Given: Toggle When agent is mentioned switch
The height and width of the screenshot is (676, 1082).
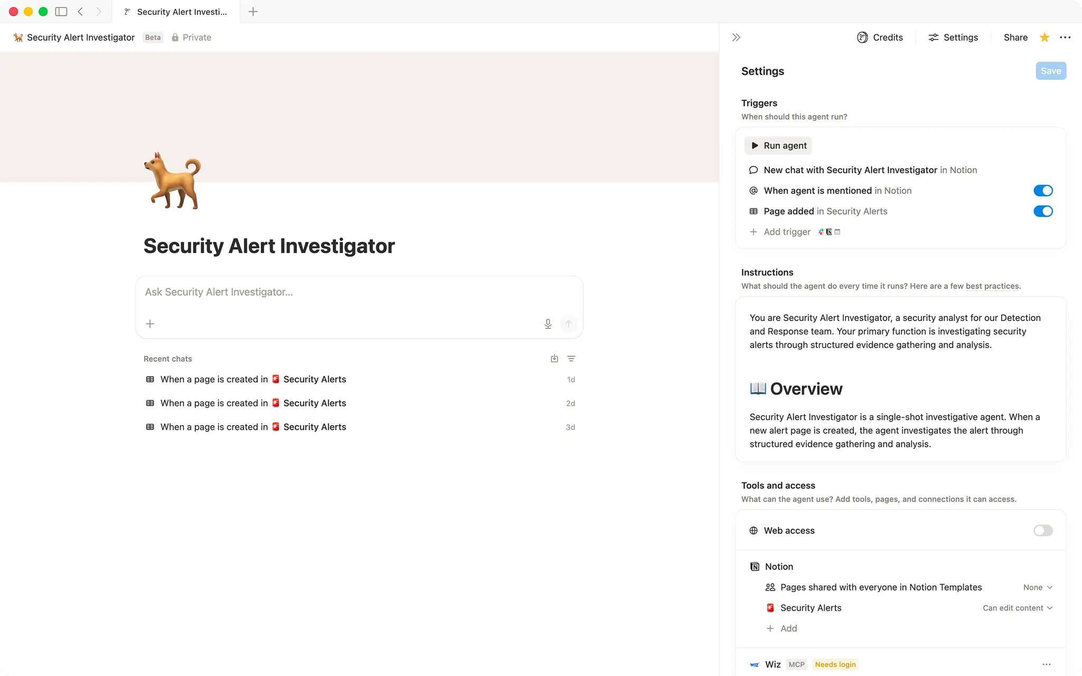Looking at the screenshot, I should [1043, 191].
